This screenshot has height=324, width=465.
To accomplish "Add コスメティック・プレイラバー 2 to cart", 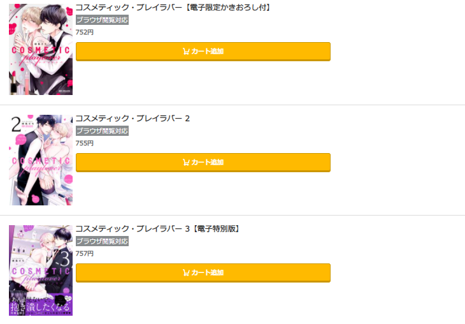I will coord(203,162).
